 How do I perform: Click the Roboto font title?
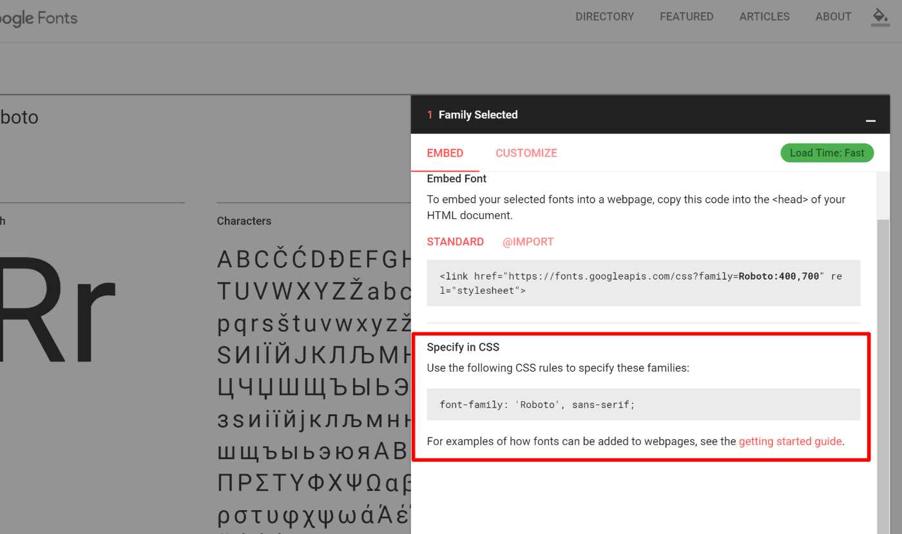coord(19,117)
